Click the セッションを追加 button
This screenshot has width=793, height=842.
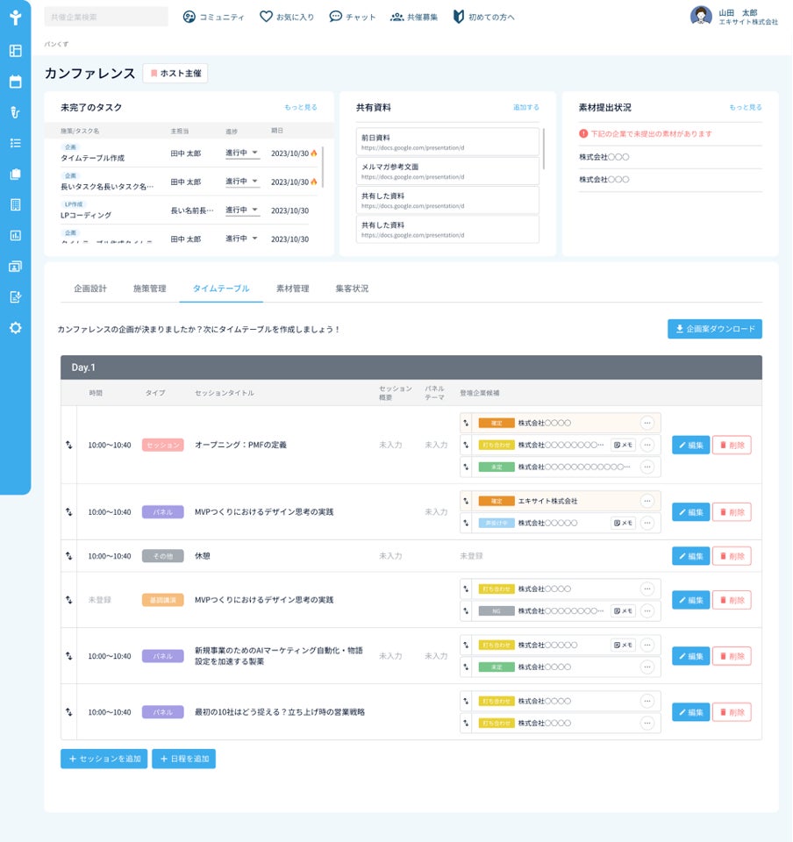104,759
